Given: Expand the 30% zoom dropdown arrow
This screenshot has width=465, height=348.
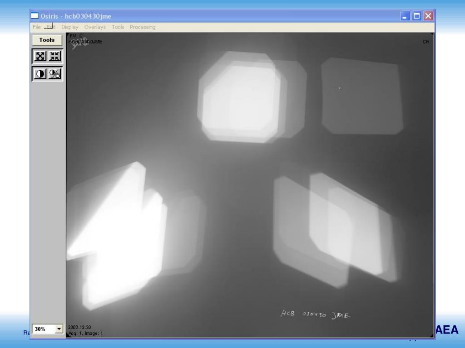Looking at the screenshot, I should point(59,329).
